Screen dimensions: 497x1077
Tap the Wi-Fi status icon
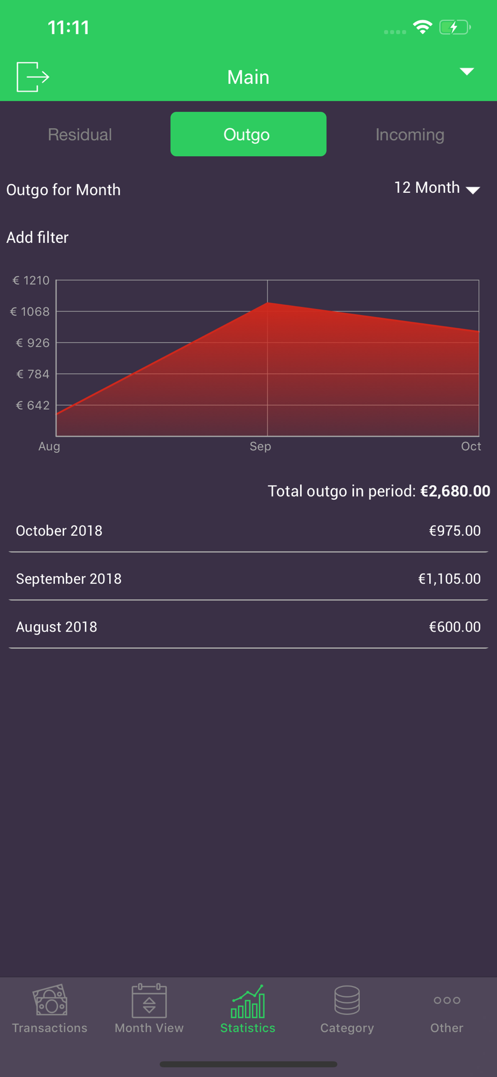423,27
